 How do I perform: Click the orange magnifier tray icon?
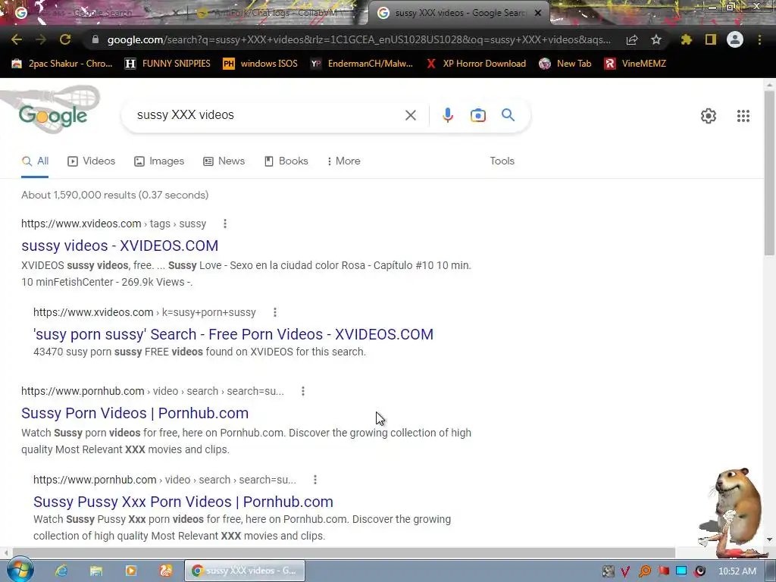[644, 571]
